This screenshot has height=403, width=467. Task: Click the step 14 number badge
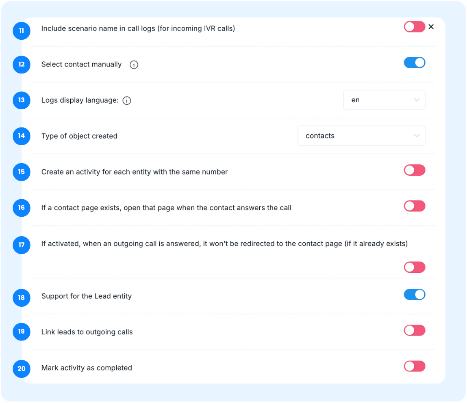(x=22, y=136)
